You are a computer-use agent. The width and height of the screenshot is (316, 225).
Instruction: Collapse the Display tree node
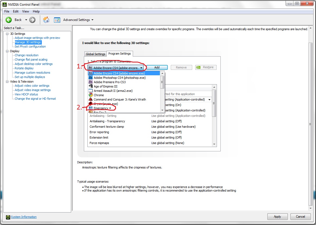[x=7, y=51]
